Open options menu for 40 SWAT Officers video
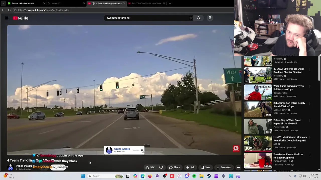The height and width of the screenshot is (180, 321). [310, 69]
